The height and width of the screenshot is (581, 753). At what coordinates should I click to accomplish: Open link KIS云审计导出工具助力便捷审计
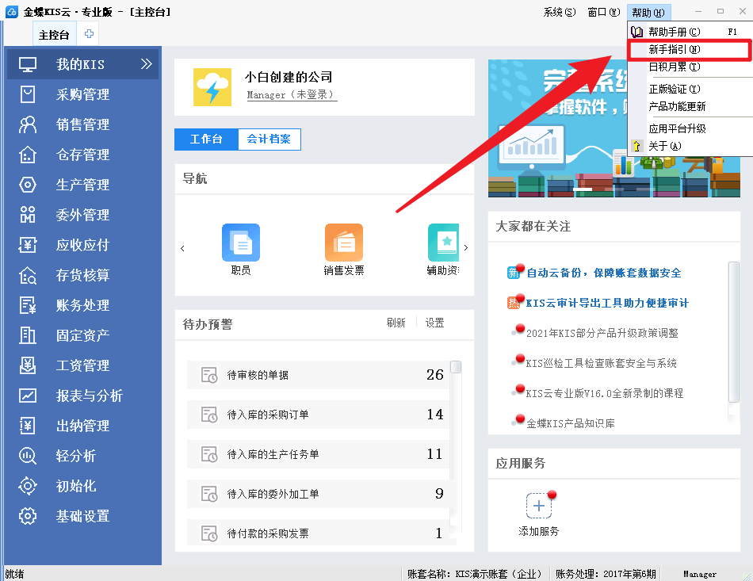point(607,303)
